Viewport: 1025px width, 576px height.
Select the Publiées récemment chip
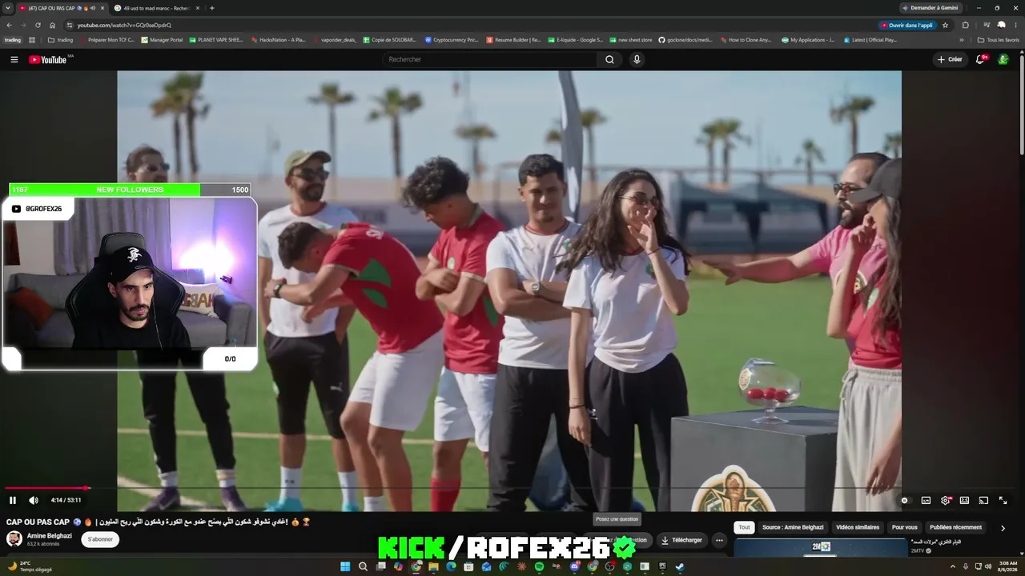[955, 527]
